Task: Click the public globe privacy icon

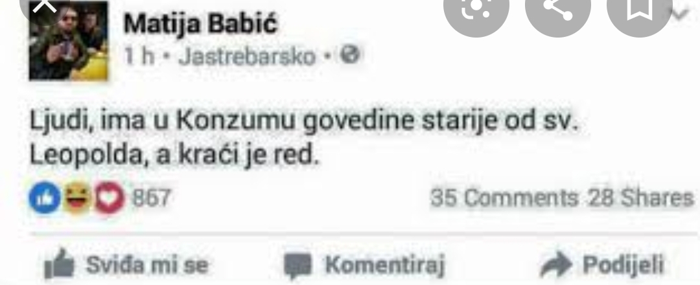Action: (349, 55)
